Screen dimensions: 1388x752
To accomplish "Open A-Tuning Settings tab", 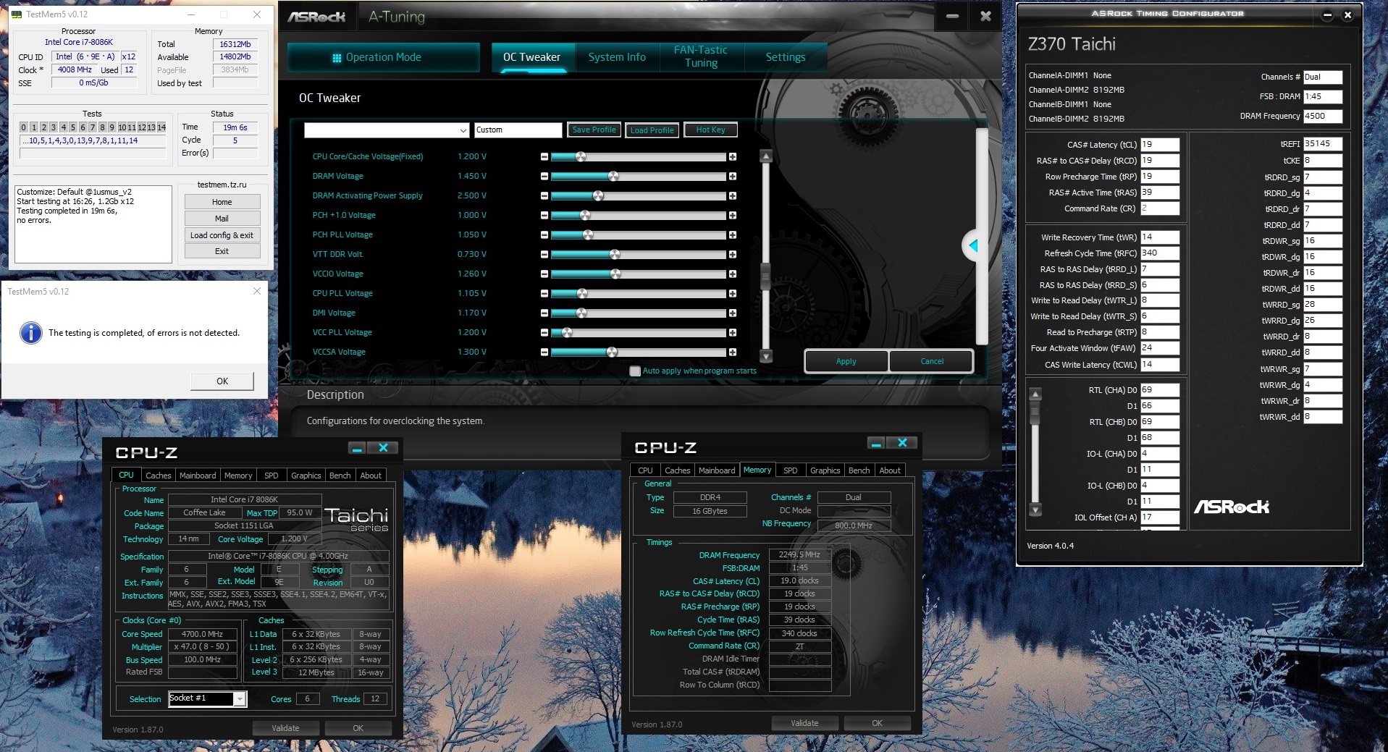I will [786, 57].
